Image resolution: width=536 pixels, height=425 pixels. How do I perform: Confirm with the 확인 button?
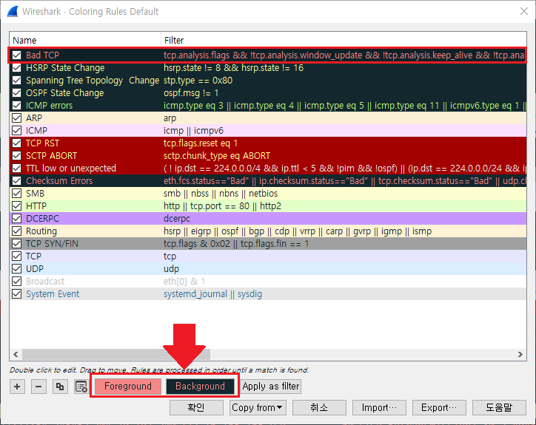coord(196,407)
